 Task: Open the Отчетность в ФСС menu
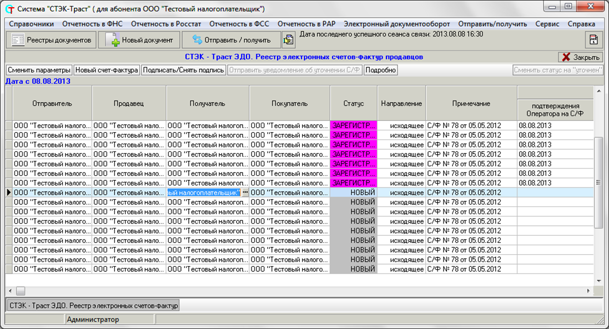[239, 24]
